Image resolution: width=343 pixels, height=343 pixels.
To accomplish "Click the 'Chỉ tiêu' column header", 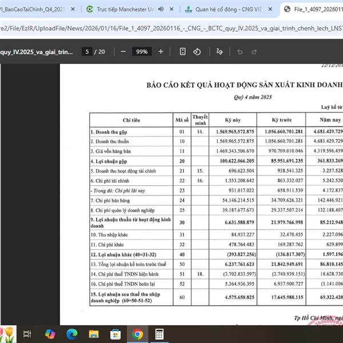I will click(x=131, y=120).
